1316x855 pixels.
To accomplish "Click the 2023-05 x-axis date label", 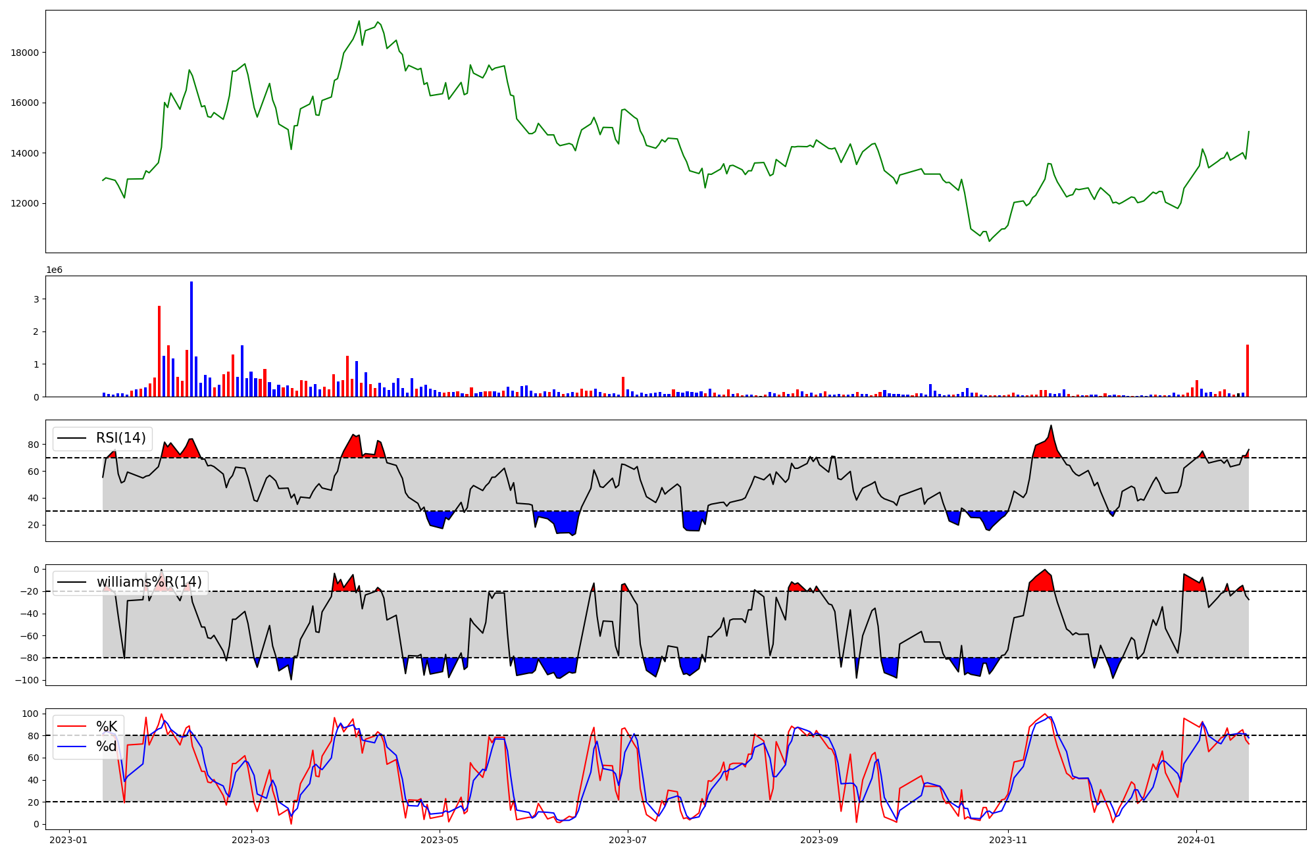I will [440, 840].
